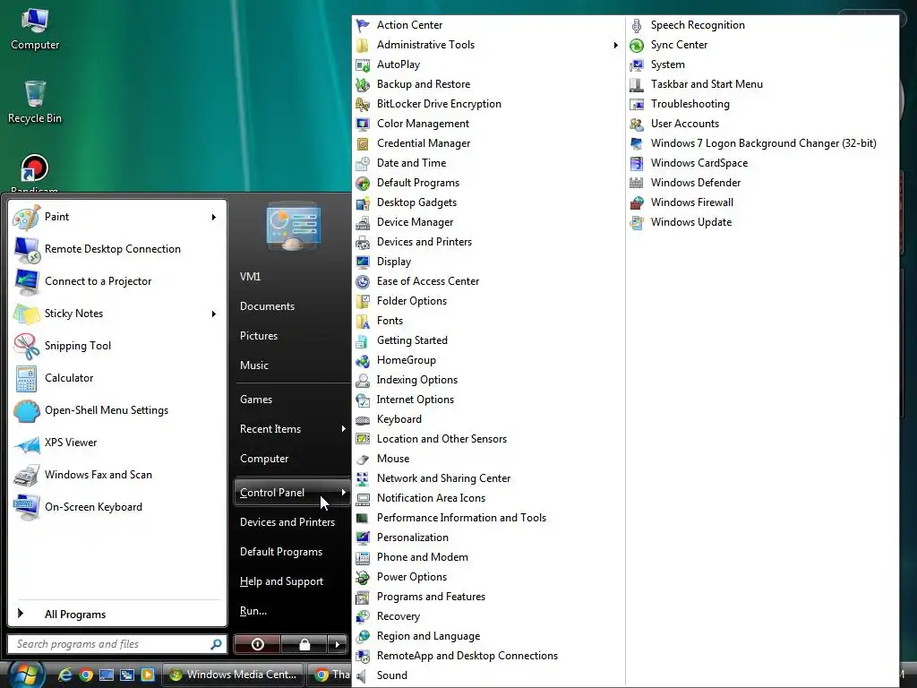Screen dimensions: 917x688
Task: Select Recycle Bin on the desktop
Action: click(35, 100)
